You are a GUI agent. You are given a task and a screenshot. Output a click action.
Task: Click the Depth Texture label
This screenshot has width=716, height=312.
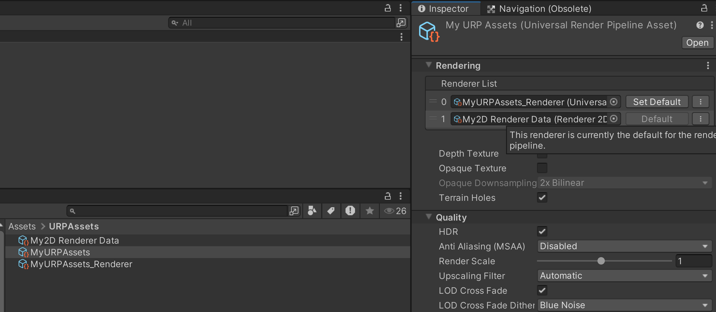pos(469,153)
